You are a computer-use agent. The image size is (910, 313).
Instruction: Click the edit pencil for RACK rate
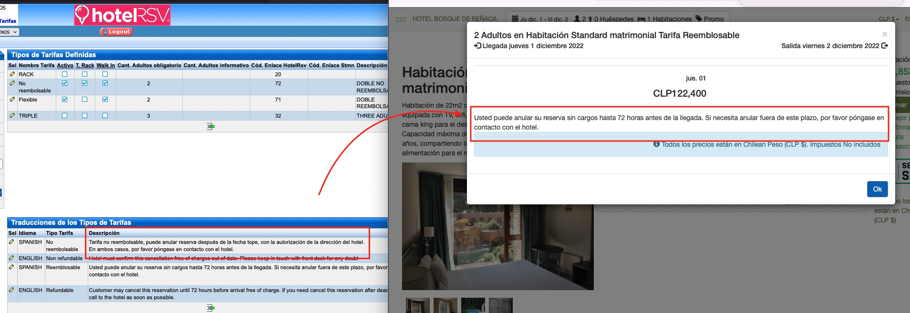pos(12,74)
